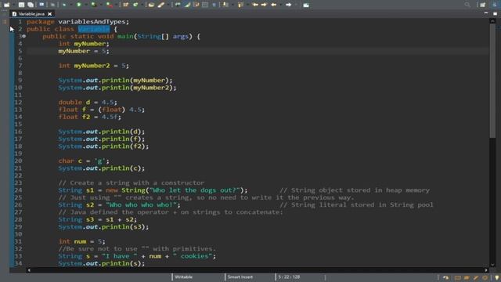Click the Next Annotation toolbar icon
Image resolution: width=501 pixels, height=282 pixels.
(226, 5)
